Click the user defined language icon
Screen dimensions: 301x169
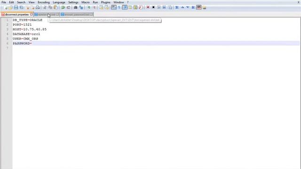[130, 8]
